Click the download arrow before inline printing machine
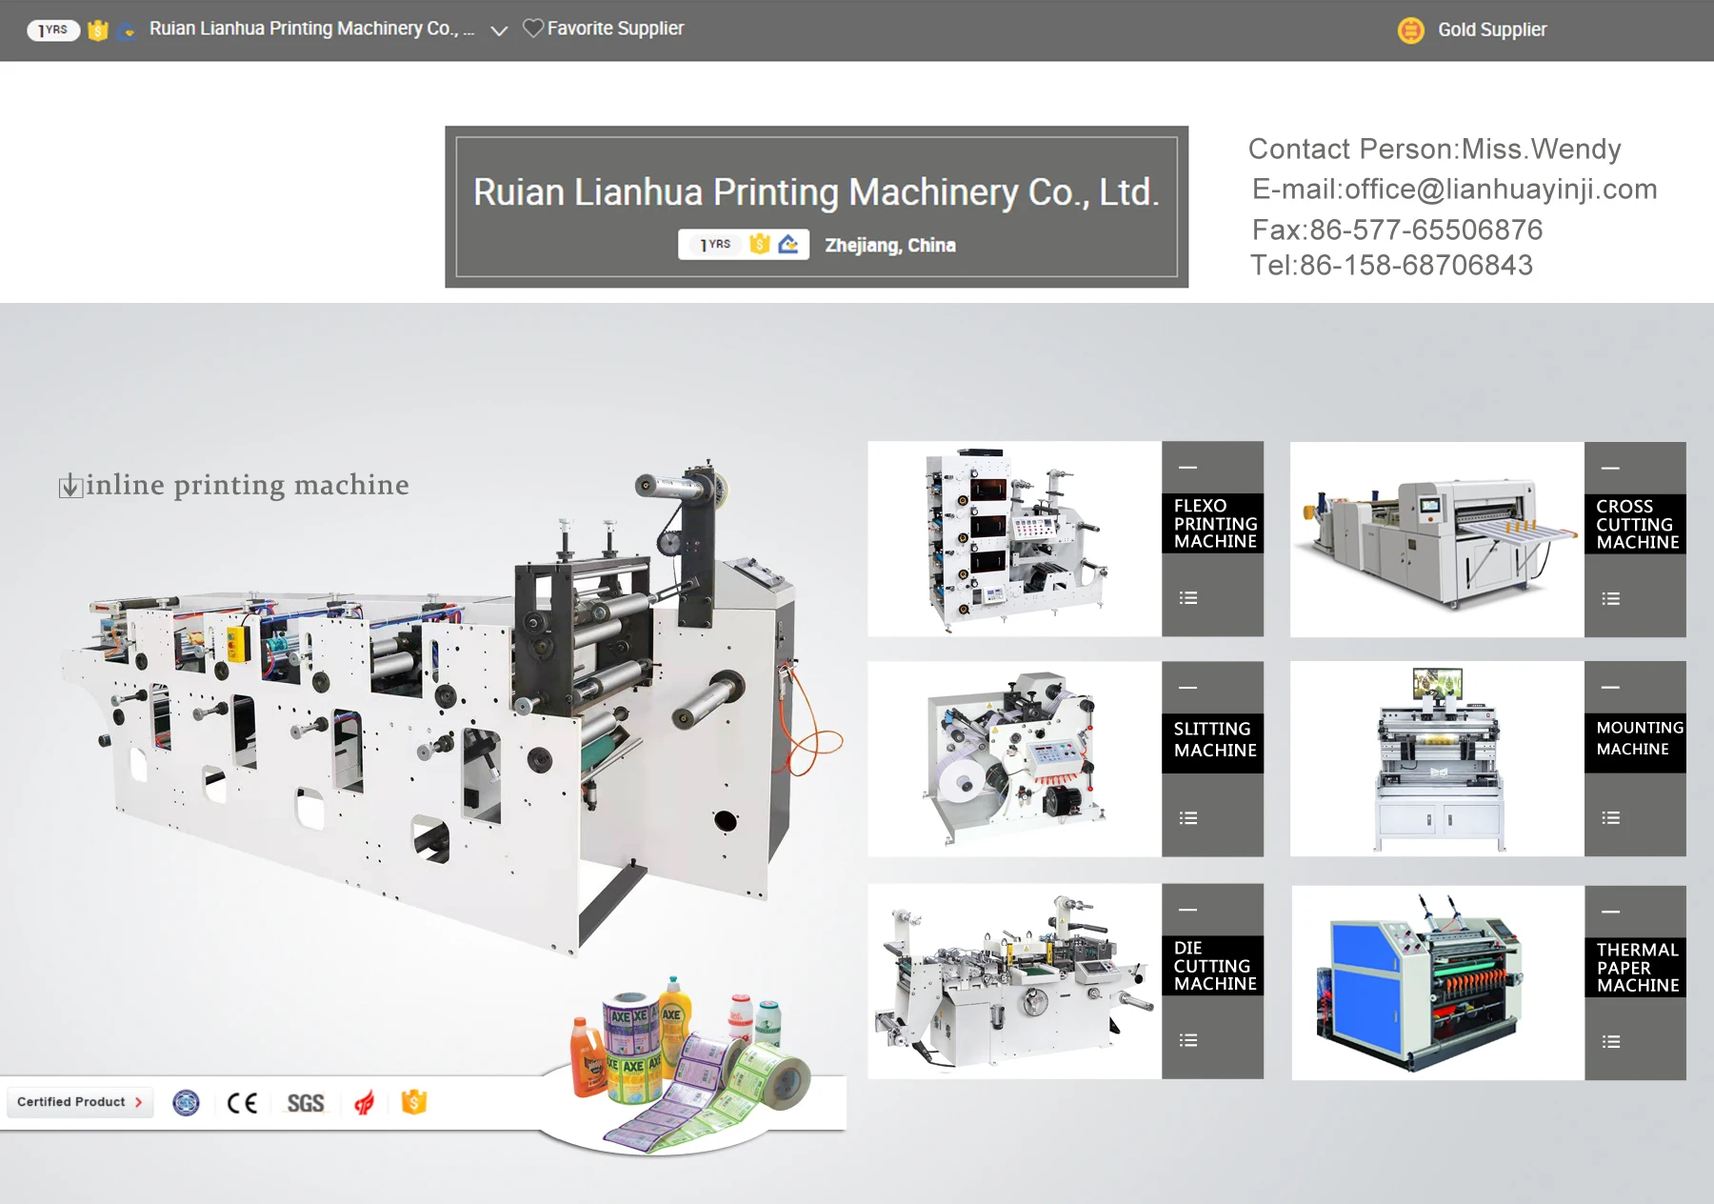1714x1204 pixels. (x=70, y=487)
